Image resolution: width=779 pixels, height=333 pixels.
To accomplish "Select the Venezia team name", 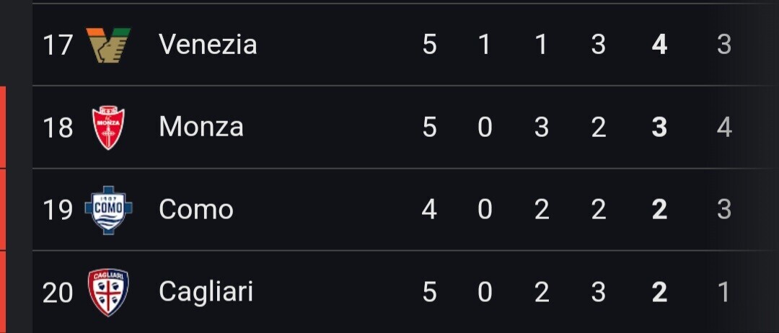I will pos(208,45).
